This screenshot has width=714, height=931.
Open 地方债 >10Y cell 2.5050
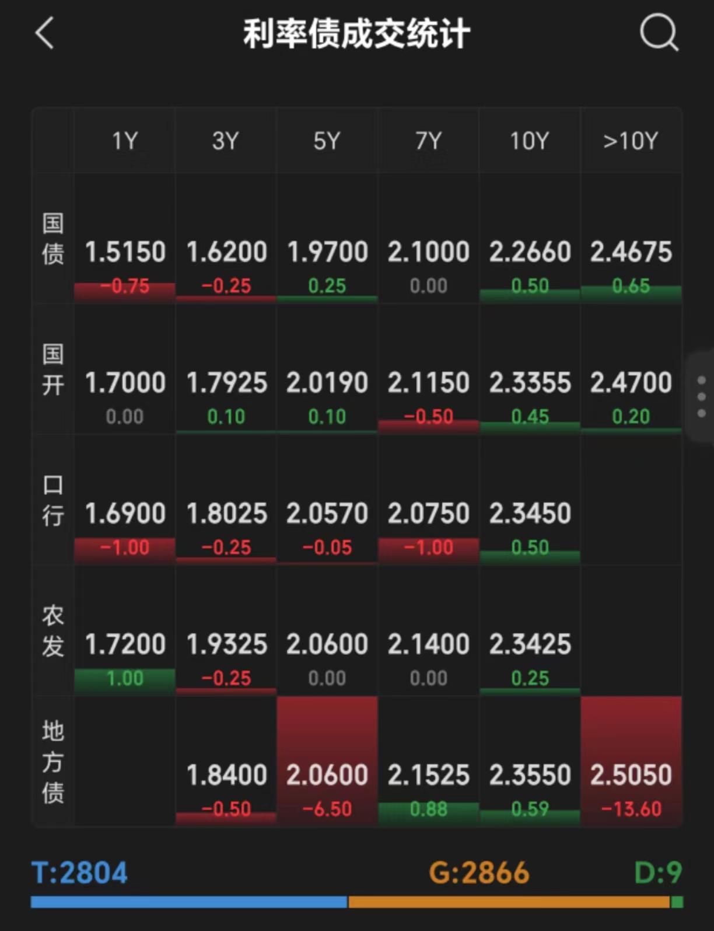click(631, 775)
